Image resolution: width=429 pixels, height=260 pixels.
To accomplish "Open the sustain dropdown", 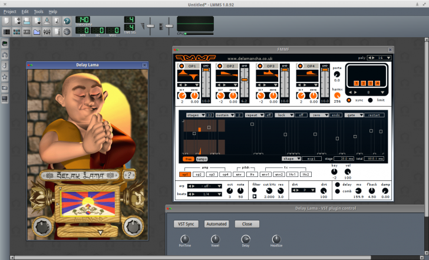I will pyautogui.click(x=225, y=115).
